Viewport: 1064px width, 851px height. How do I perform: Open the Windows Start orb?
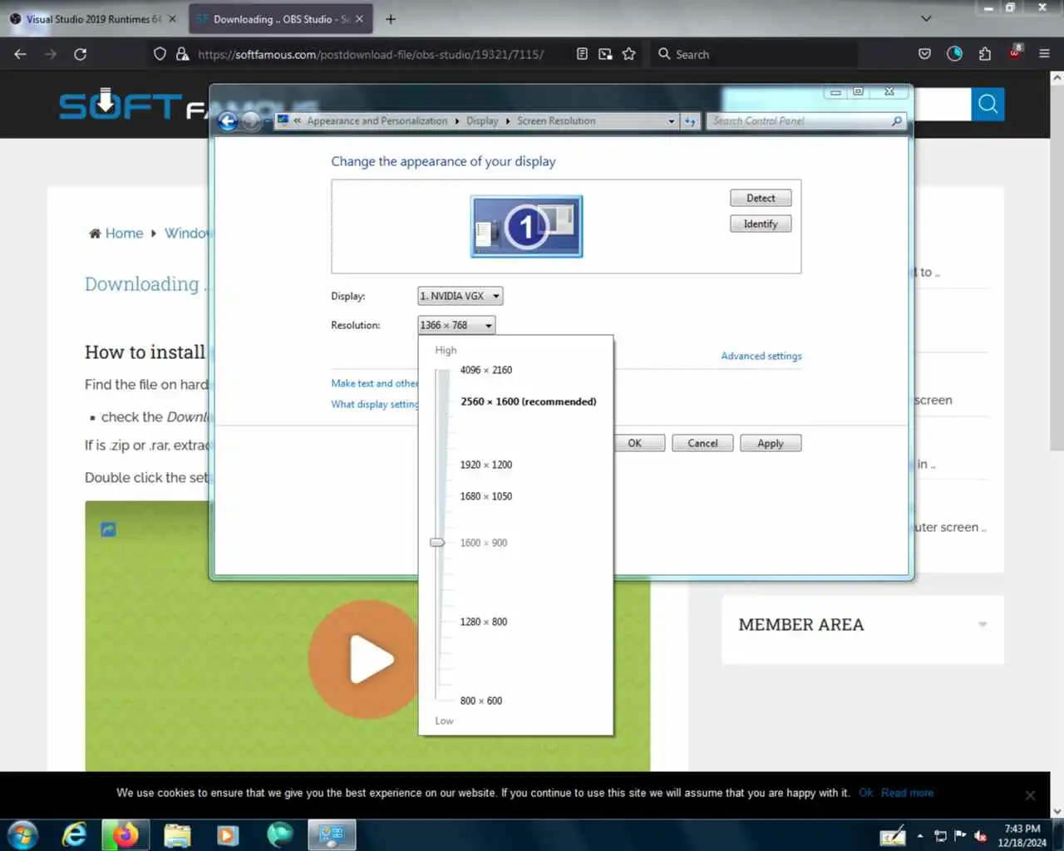click(x=22, y=834)
